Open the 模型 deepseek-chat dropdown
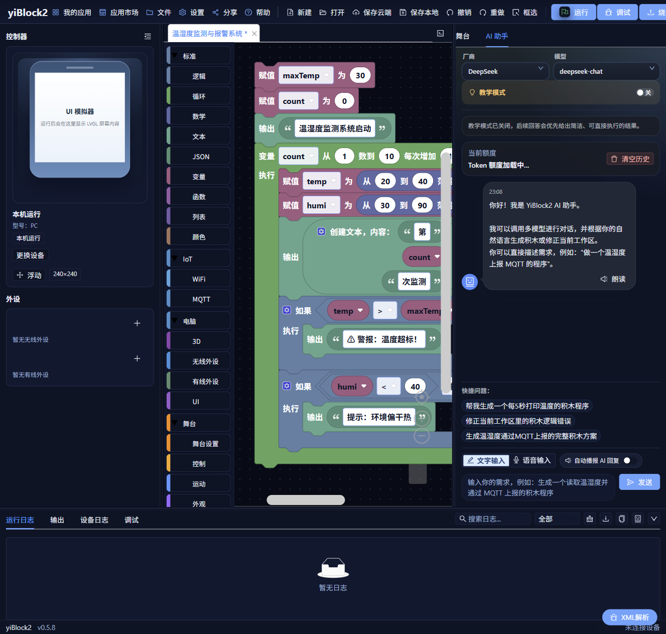 pos(606,71)
